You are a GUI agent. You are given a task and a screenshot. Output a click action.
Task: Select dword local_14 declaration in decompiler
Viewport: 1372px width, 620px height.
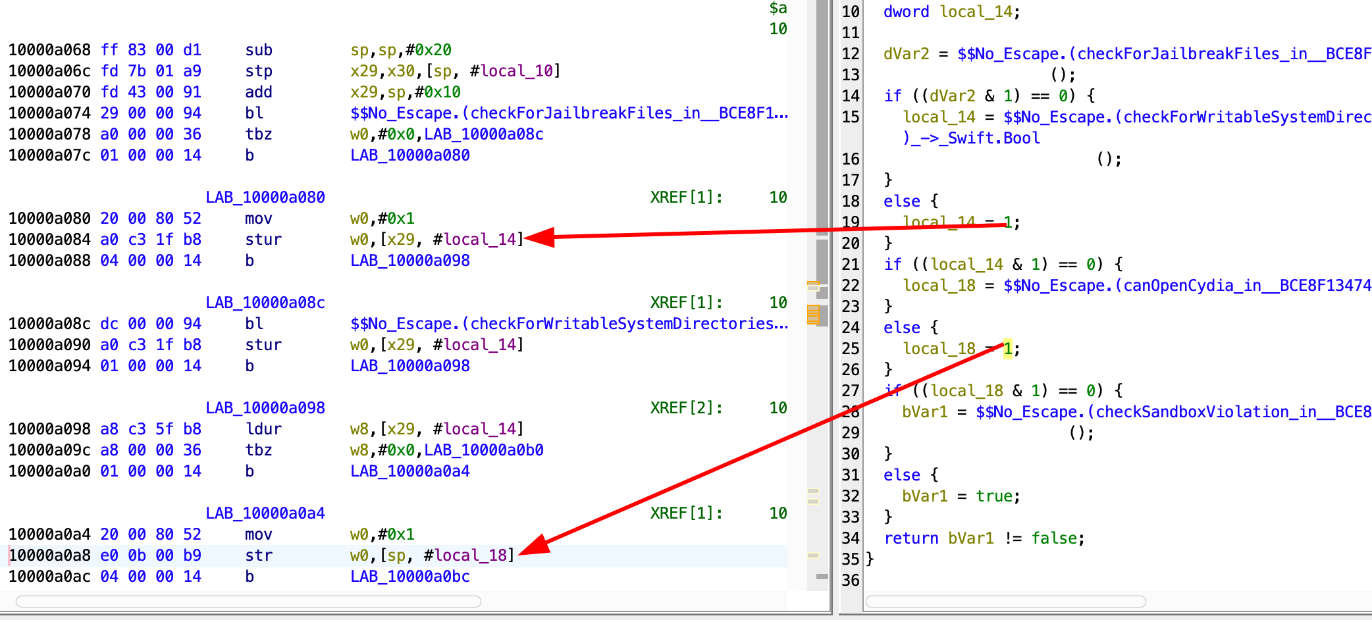point(951,12)
